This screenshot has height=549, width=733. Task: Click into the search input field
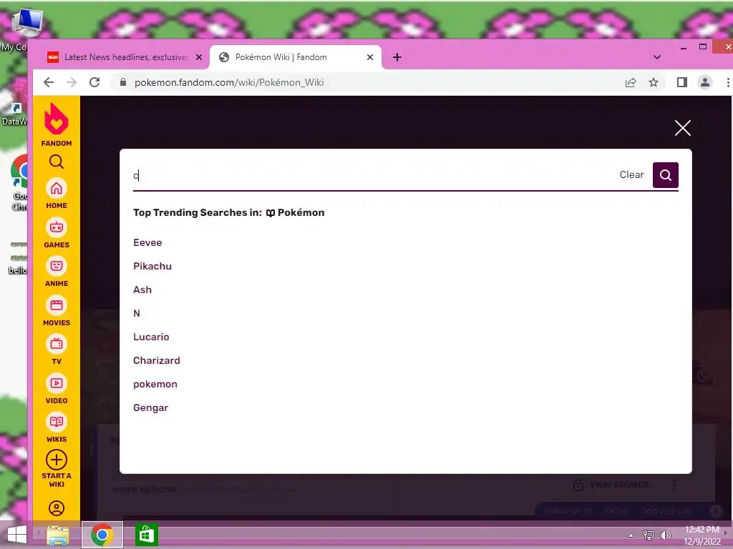point(374,176)
